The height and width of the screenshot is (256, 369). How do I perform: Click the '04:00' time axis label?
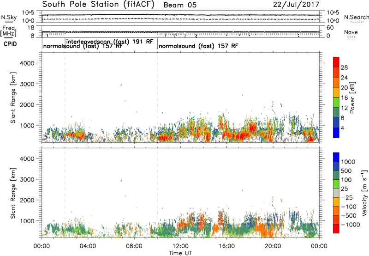pos(88,246)
